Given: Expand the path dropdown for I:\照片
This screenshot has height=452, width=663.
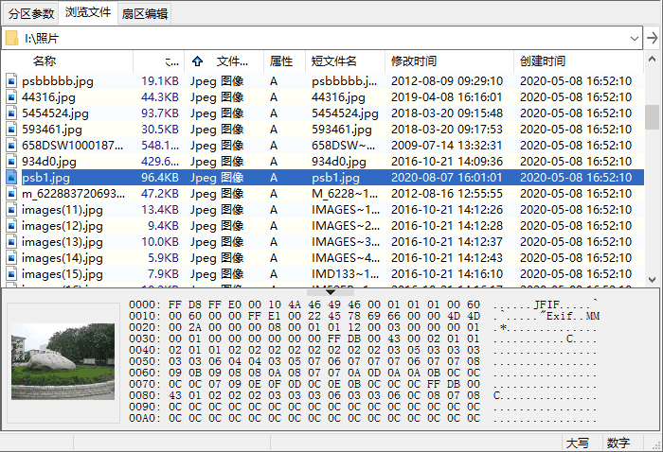Looking at the screenshot, I should click(635, 38).
